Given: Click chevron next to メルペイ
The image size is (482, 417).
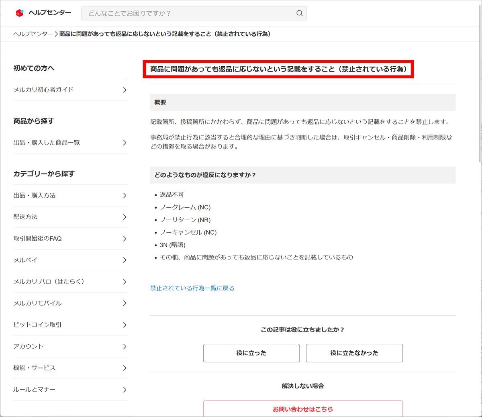Looking at the screenshot, I should 125,260.
